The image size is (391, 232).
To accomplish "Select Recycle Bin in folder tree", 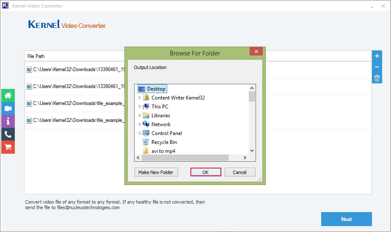I will [x=164, y=142].
